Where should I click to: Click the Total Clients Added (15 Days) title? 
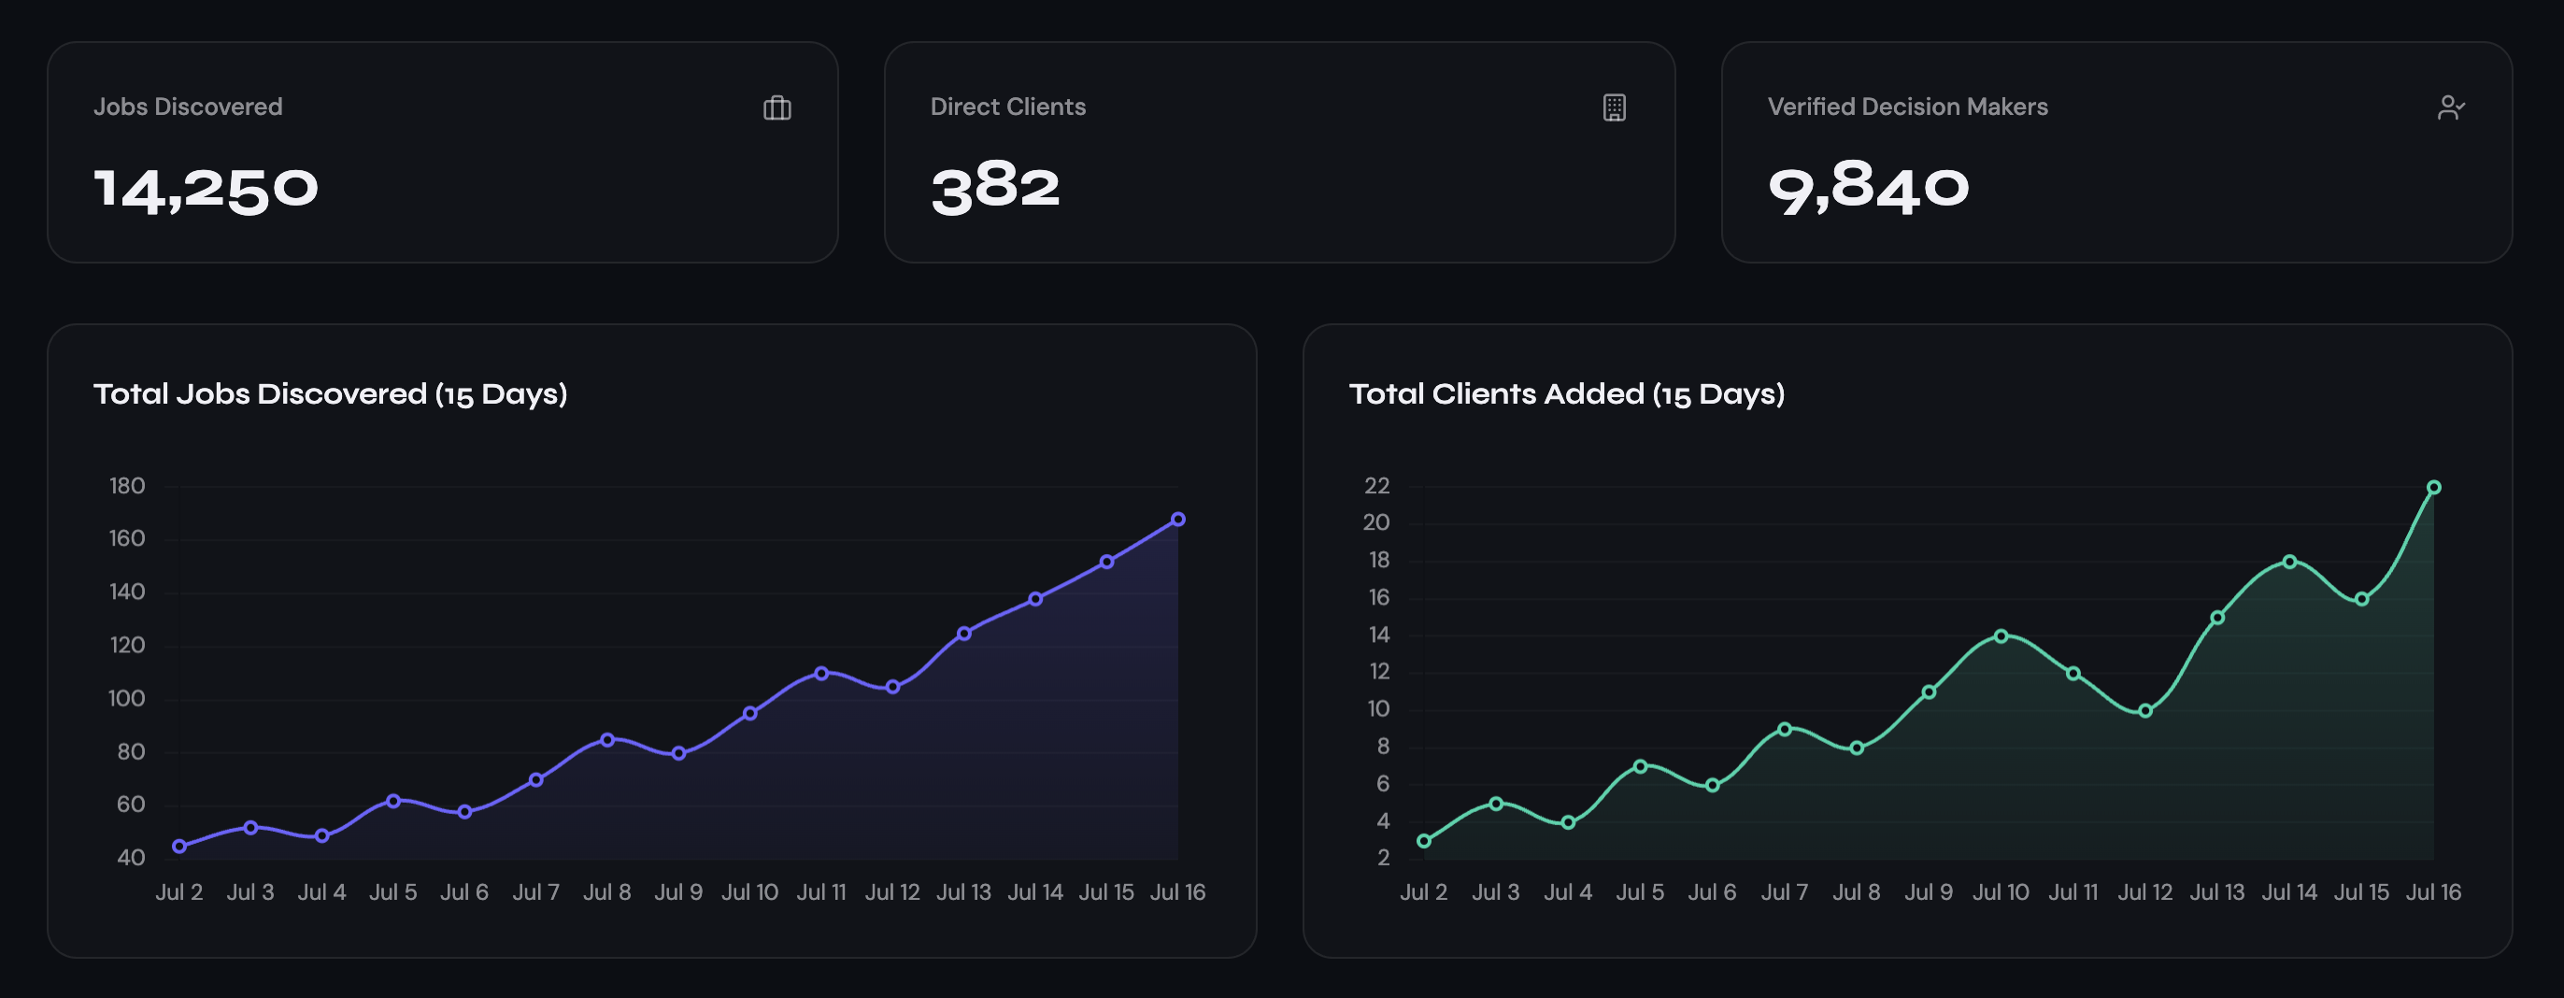tap(1567, 394)
